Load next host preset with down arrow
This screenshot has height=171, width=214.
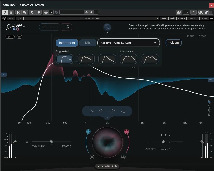pyautogui.click(x=91, y=12)
